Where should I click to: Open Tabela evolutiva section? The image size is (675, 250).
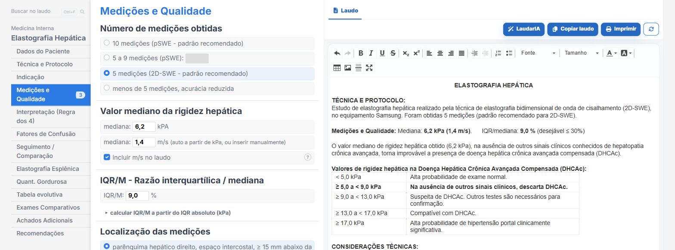[51, 194]
